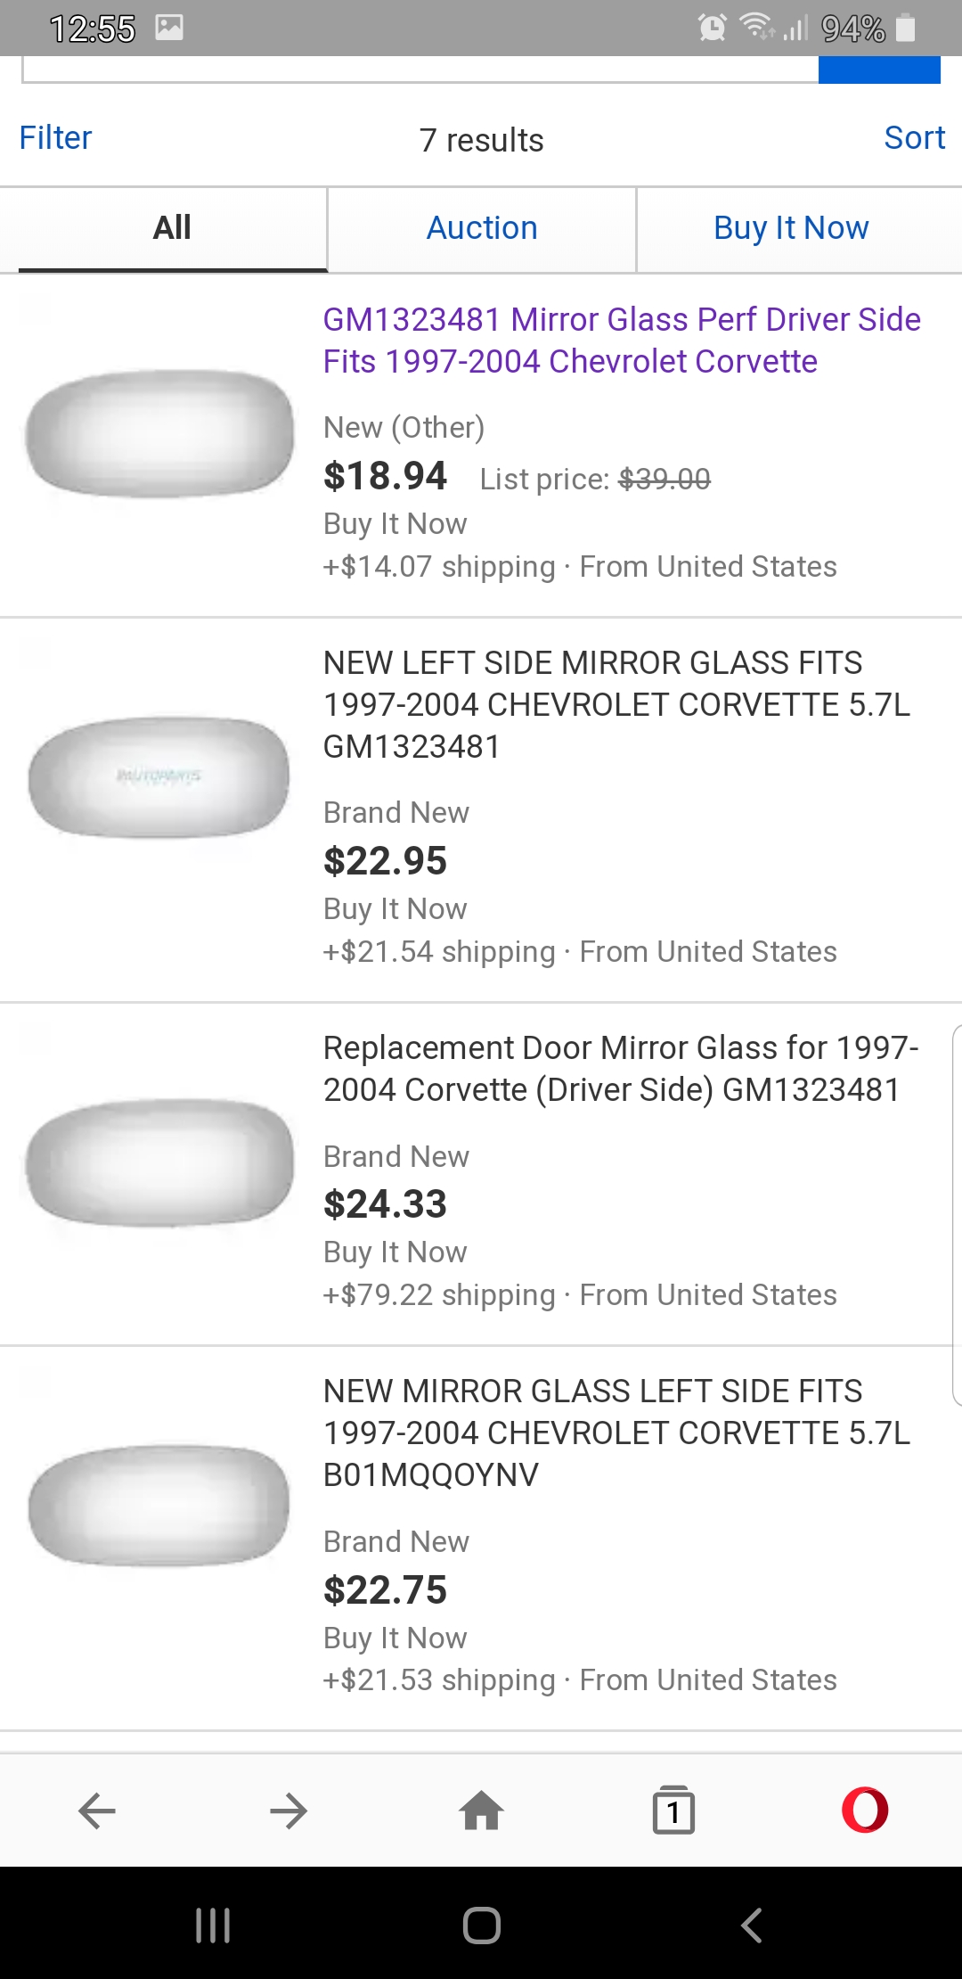The width and height of the screenshot is (962, 1979).
Task: Open Replacement Door Mirror Glass listing
Action: point(620,1069)
